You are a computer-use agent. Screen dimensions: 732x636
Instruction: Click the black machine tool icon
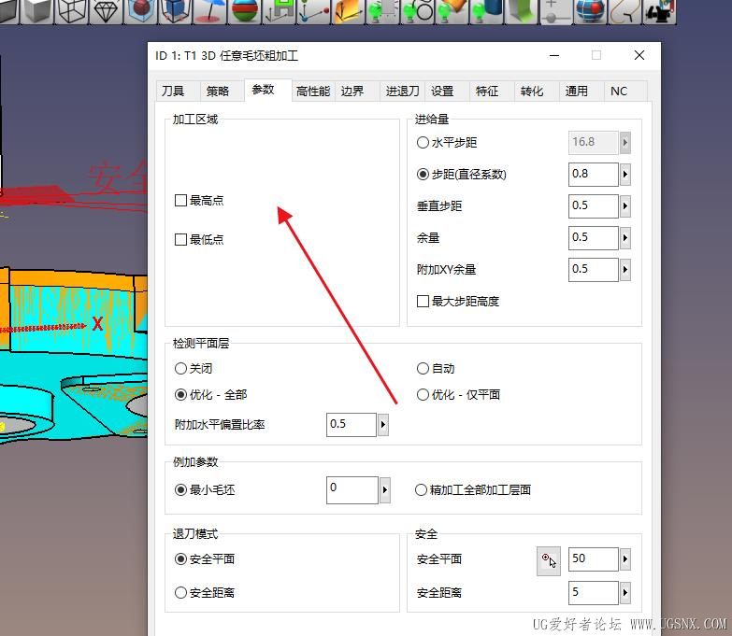659,10
